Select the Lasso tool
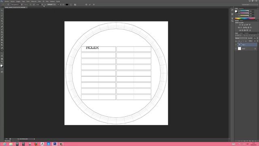This screenshot has width=259, height=146. pyautogui.click(x=2, y=15)
